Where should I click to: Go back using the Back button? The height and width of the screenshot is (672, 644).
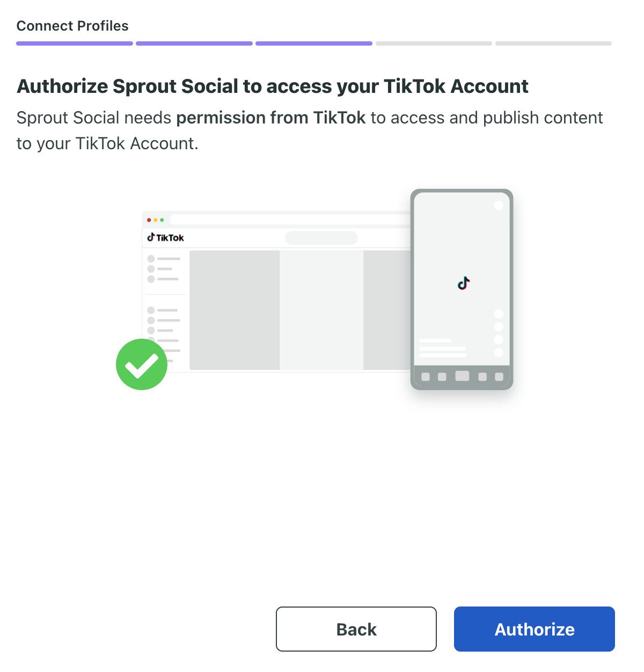coord(356,629)
